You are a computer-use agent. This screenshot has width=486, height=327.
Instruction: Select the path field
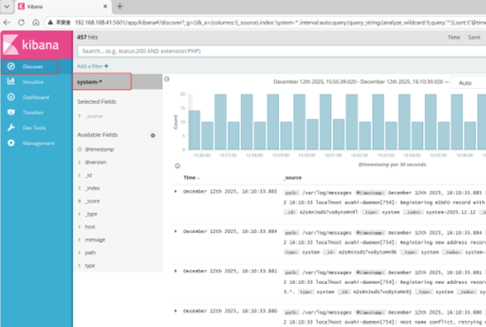click(x=90, y=253)
